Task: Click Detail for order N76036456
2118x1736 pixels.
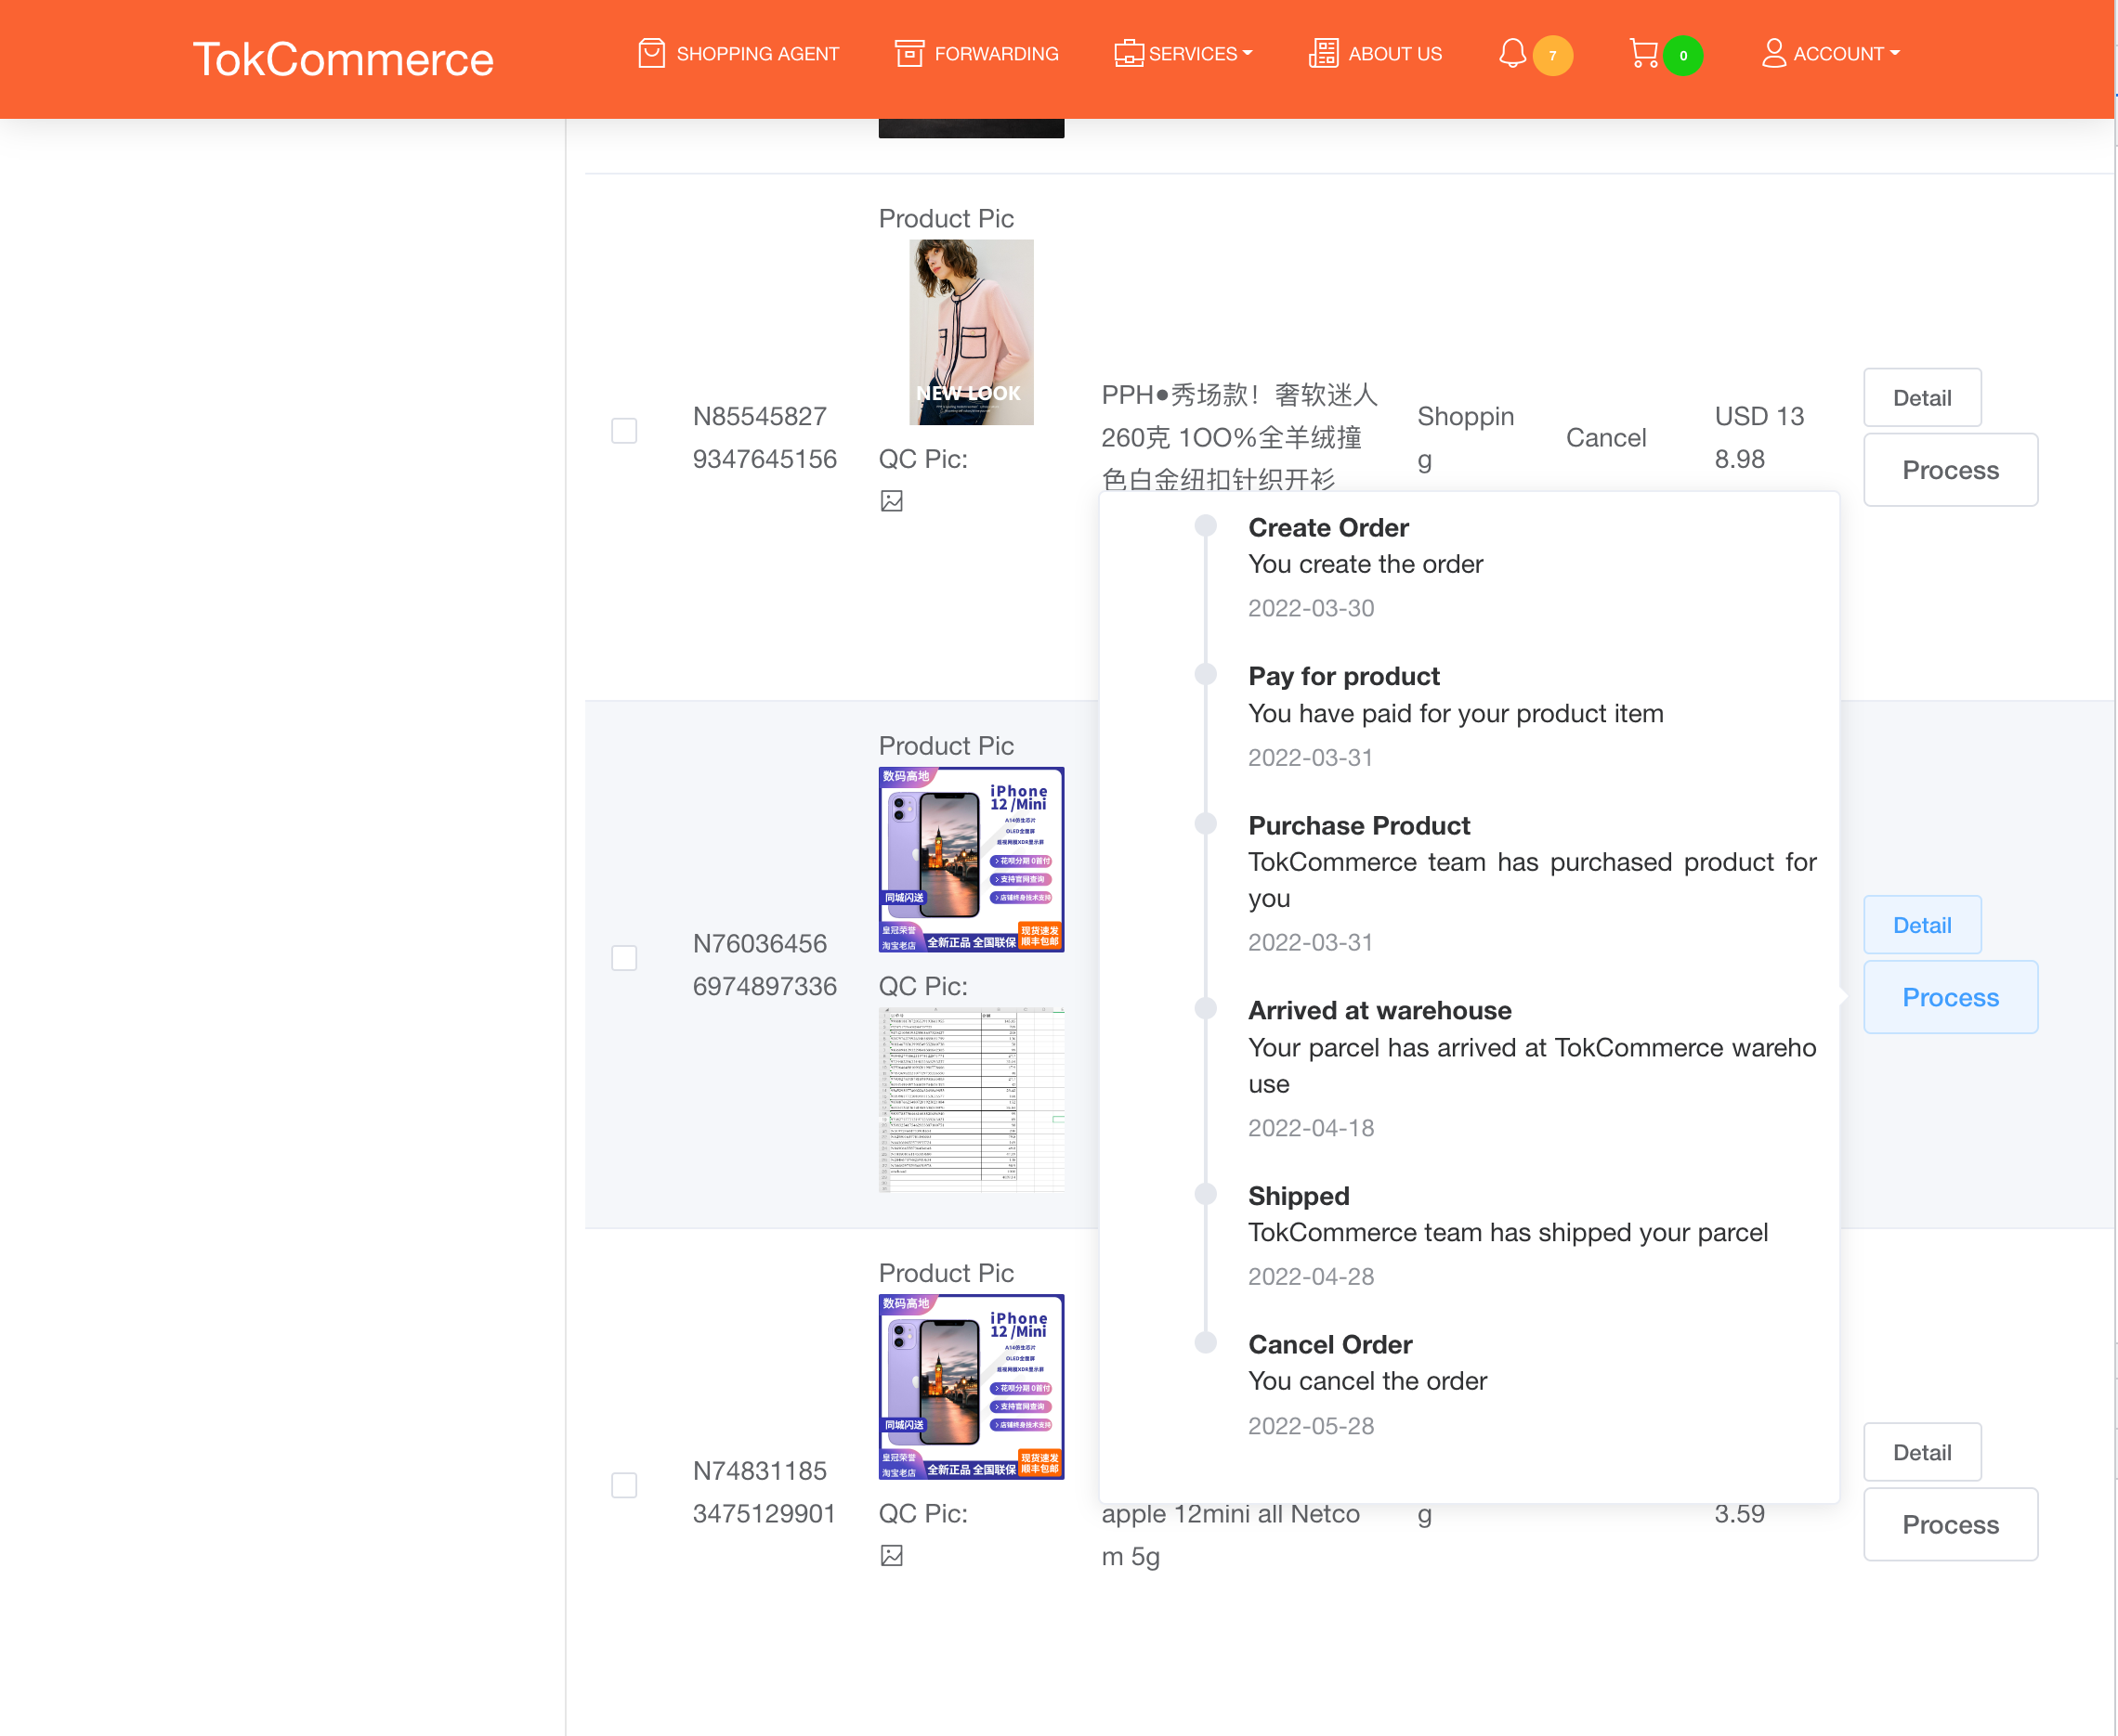Action: click(x=1921, y=924)
